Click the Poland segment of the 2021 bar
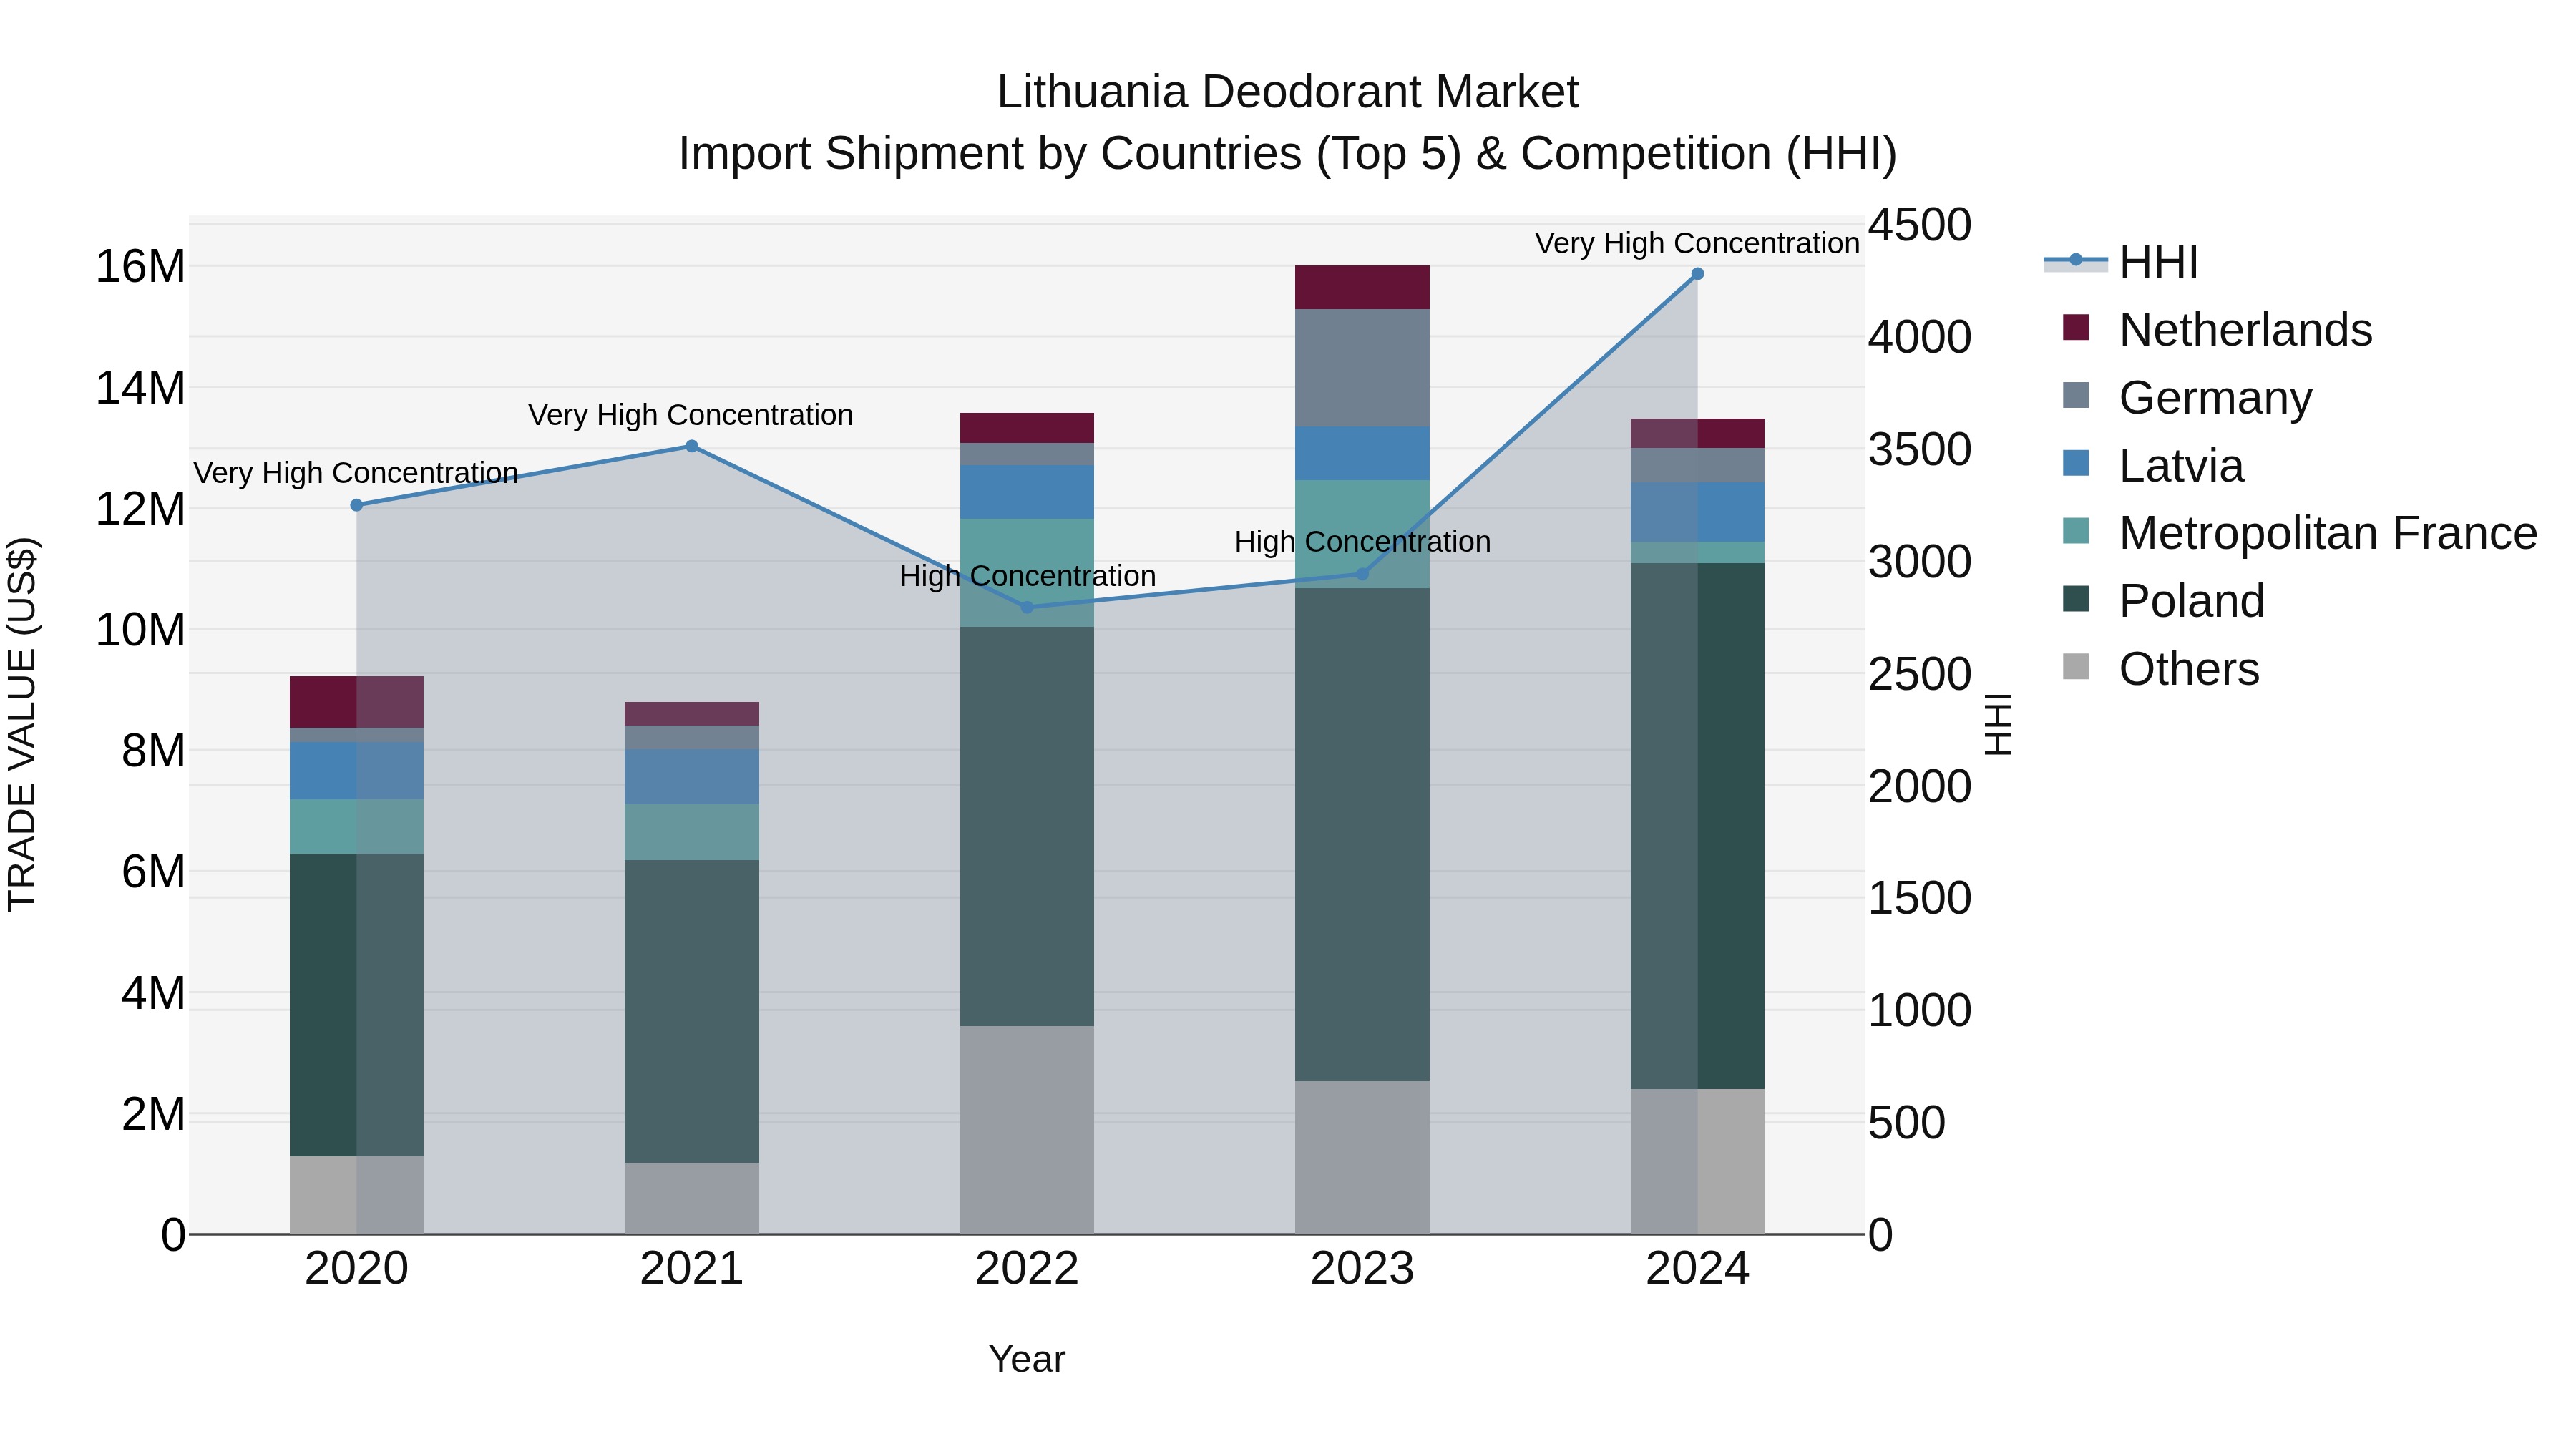This screenshot has width=2576, height=1449. [691, 1011]
